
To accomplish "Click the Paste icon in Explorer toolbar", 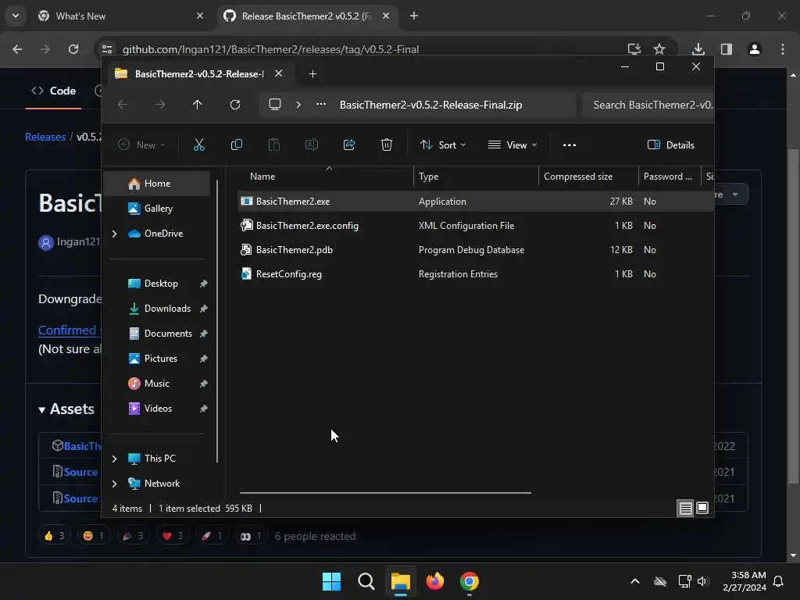I will pos(274,145).
